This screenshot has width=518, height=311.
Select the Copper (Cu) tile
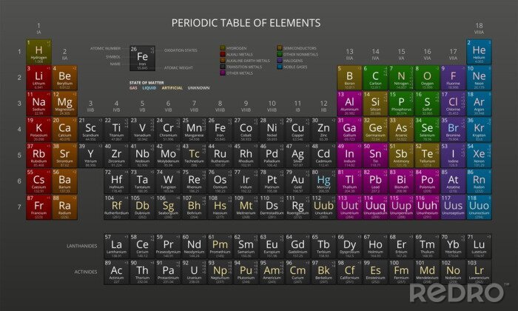297,130
